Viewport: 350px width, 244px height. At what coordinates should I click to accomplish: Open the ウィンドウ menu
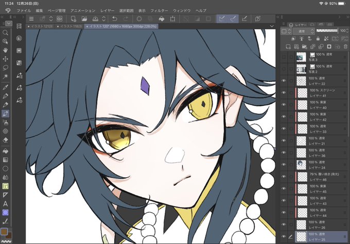(x=182, y=10)
